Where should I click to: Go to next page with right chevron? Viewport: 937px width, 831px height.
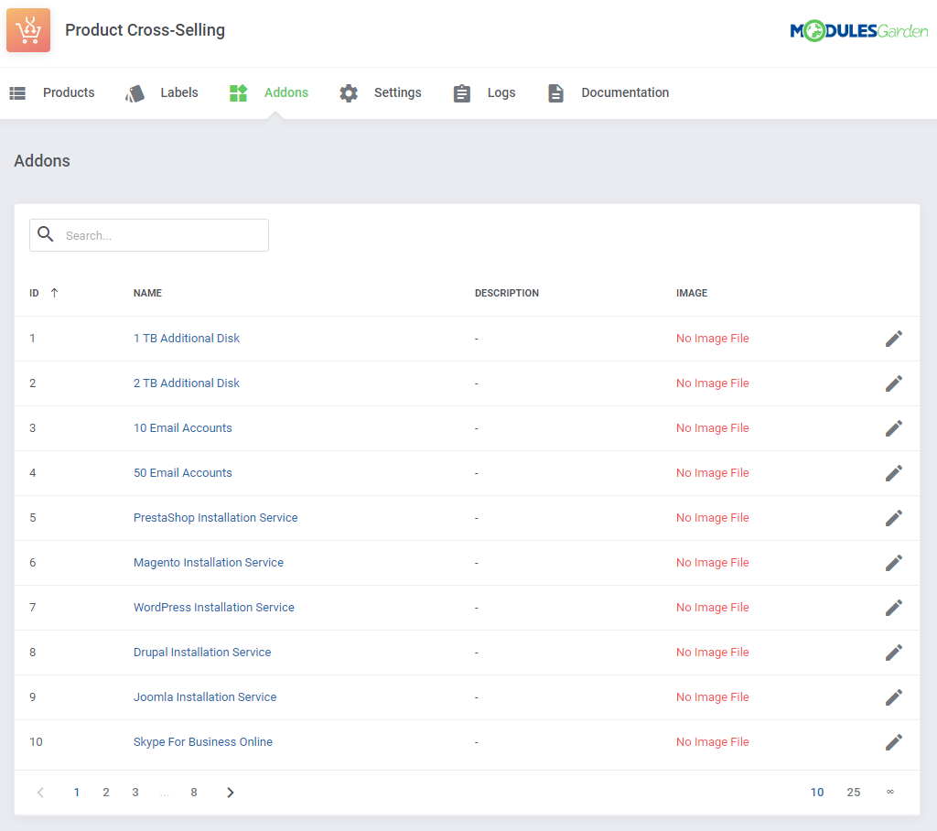point(230,793)
